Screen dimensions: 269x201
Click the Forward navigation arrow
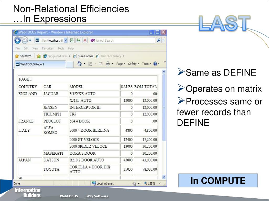tap(25, 40)
